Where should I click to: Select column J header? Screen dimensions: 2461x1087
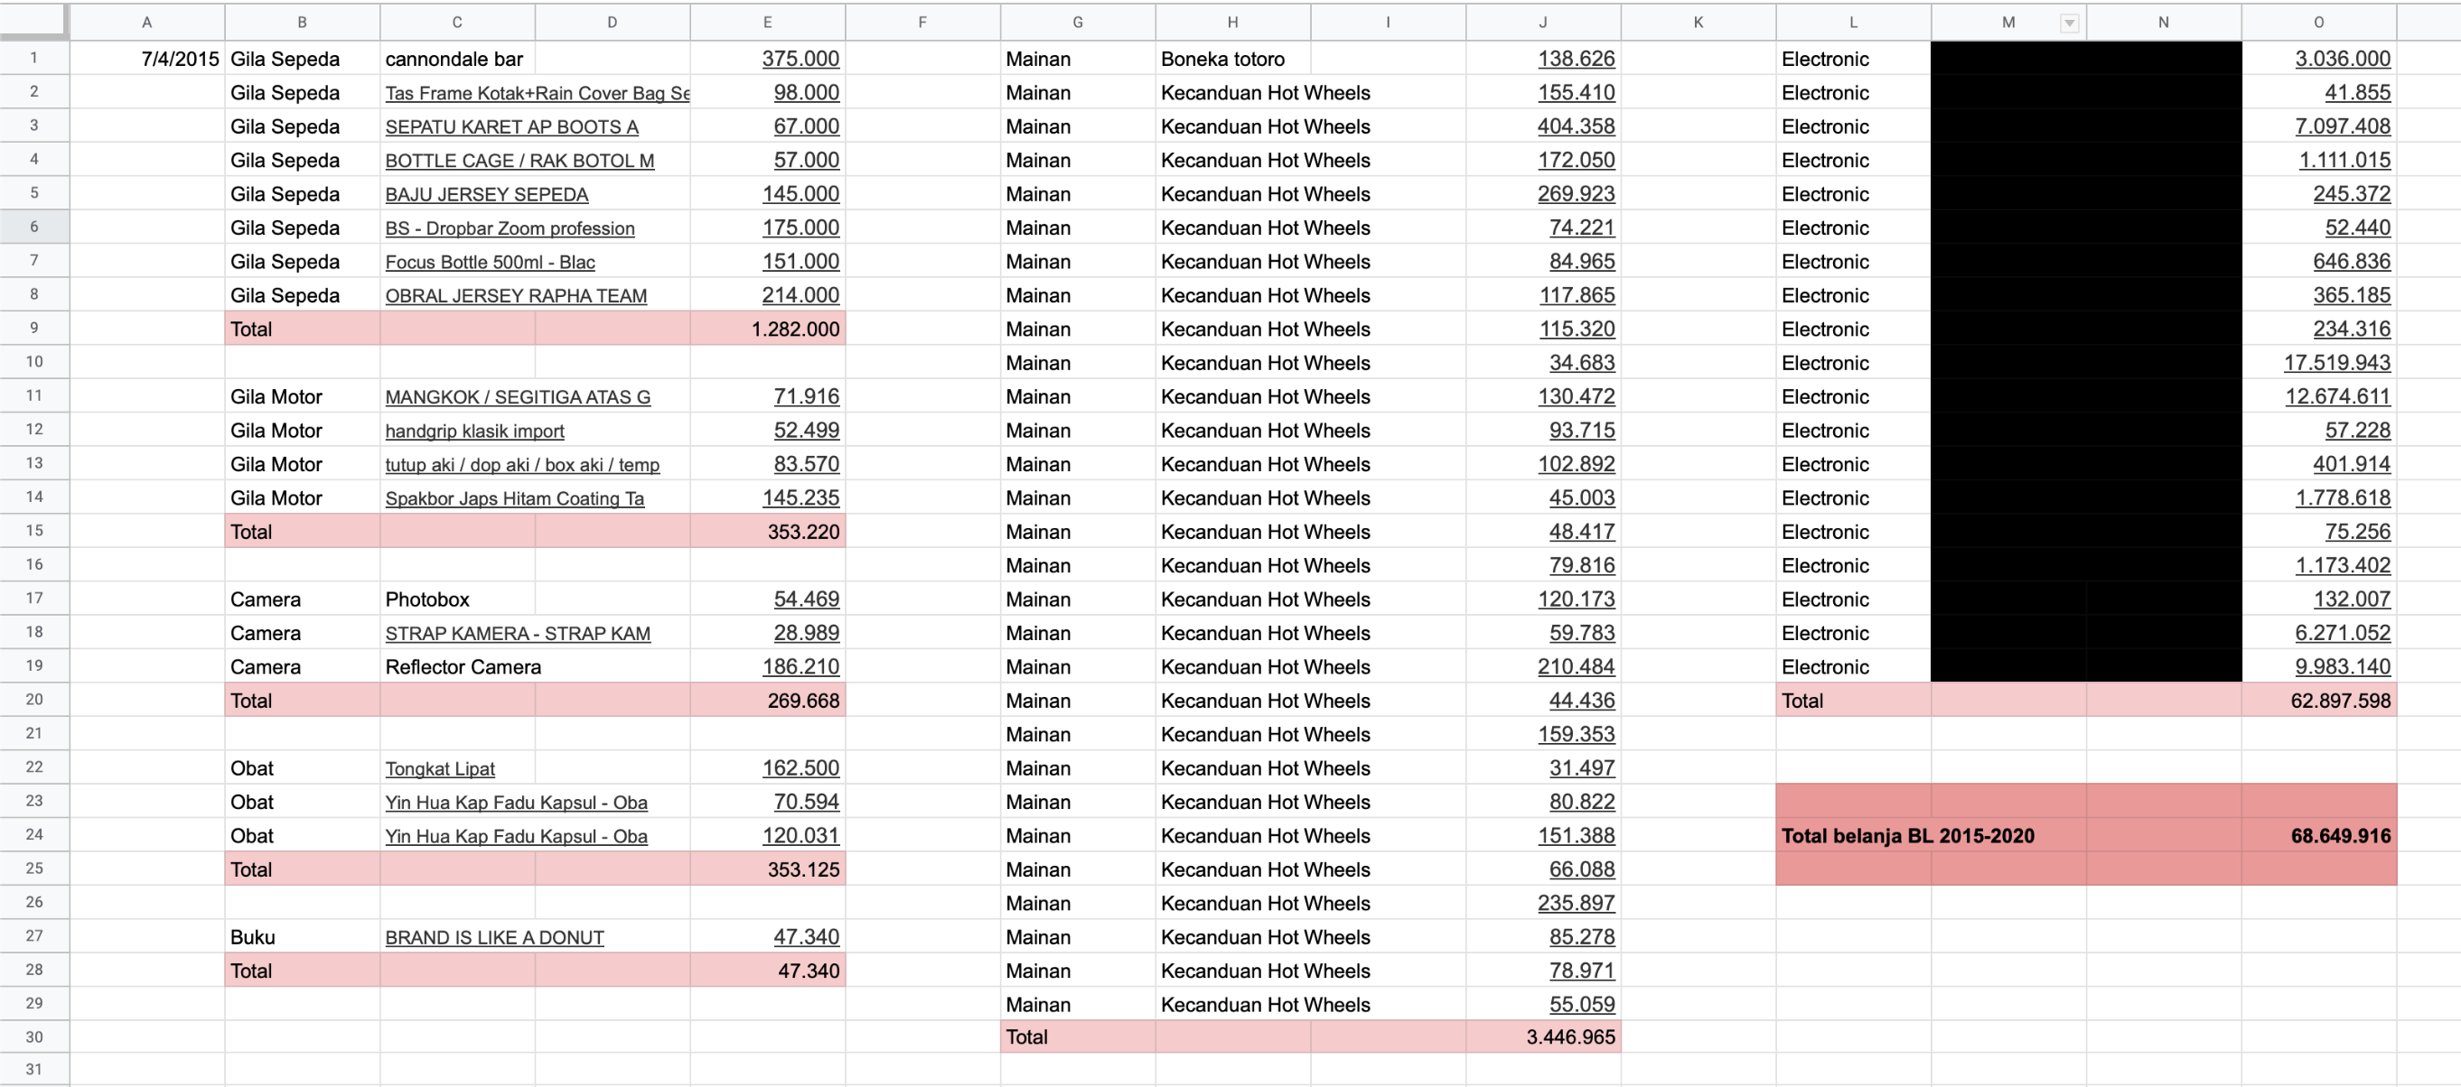(x=1542, y=22)
